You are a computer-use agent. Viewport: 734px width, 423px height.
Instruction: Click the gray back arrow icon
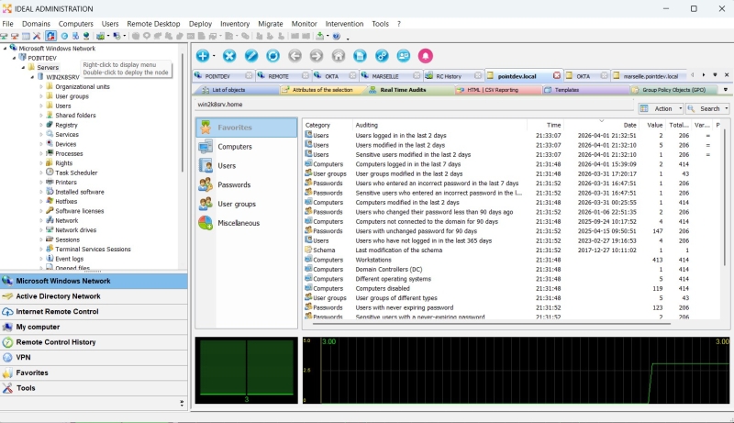(295, 56)
